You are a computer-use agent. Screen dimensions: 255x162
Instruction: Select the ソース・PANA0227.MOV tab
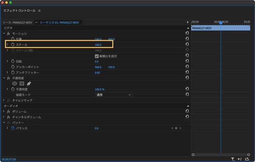pos(18,23)
